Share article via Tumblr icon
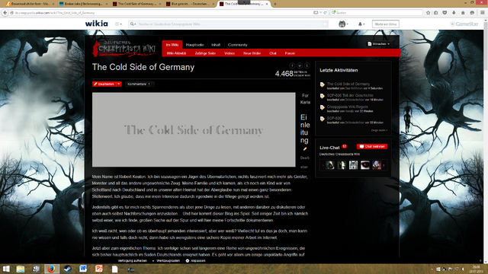 click(307, 65)
